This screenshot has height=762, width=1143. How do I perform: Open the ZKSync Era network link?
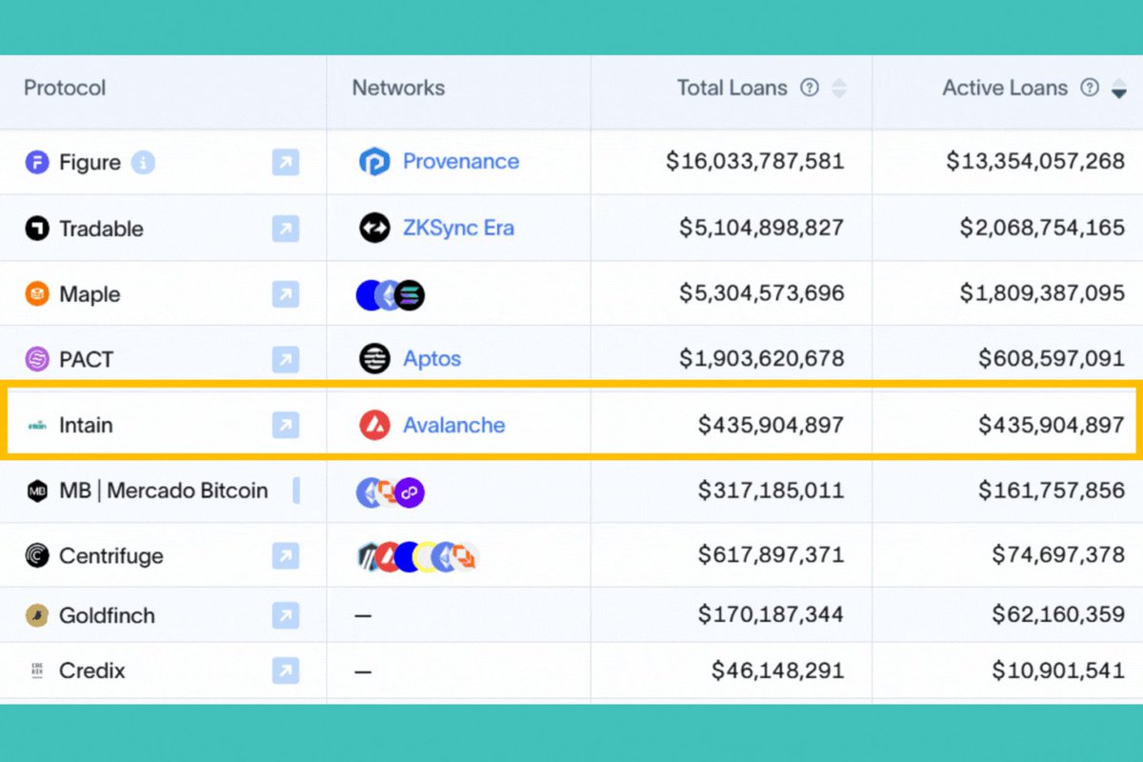pyautogui.click(x=458, y=229)
